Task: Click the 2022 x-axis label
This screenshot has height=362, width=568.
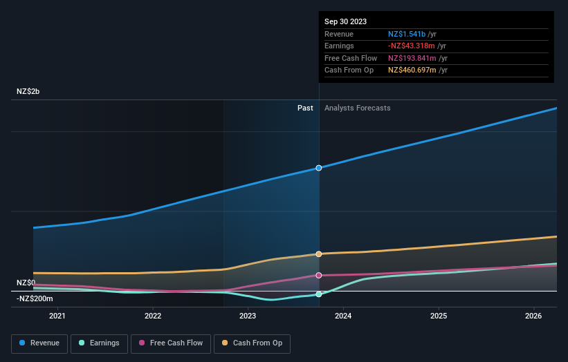Action: pyautogui.click(x=153, y=316)
